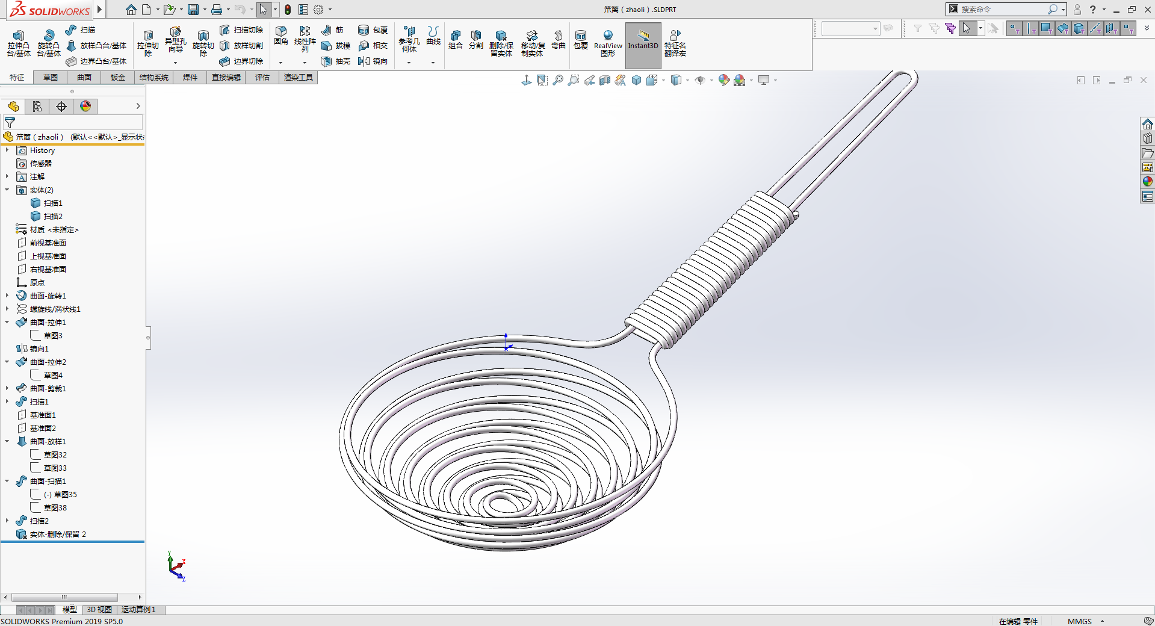Expand the 曲面-旋转1 feature
This screenshot has height=626, width=1155.
coord(7,296)
